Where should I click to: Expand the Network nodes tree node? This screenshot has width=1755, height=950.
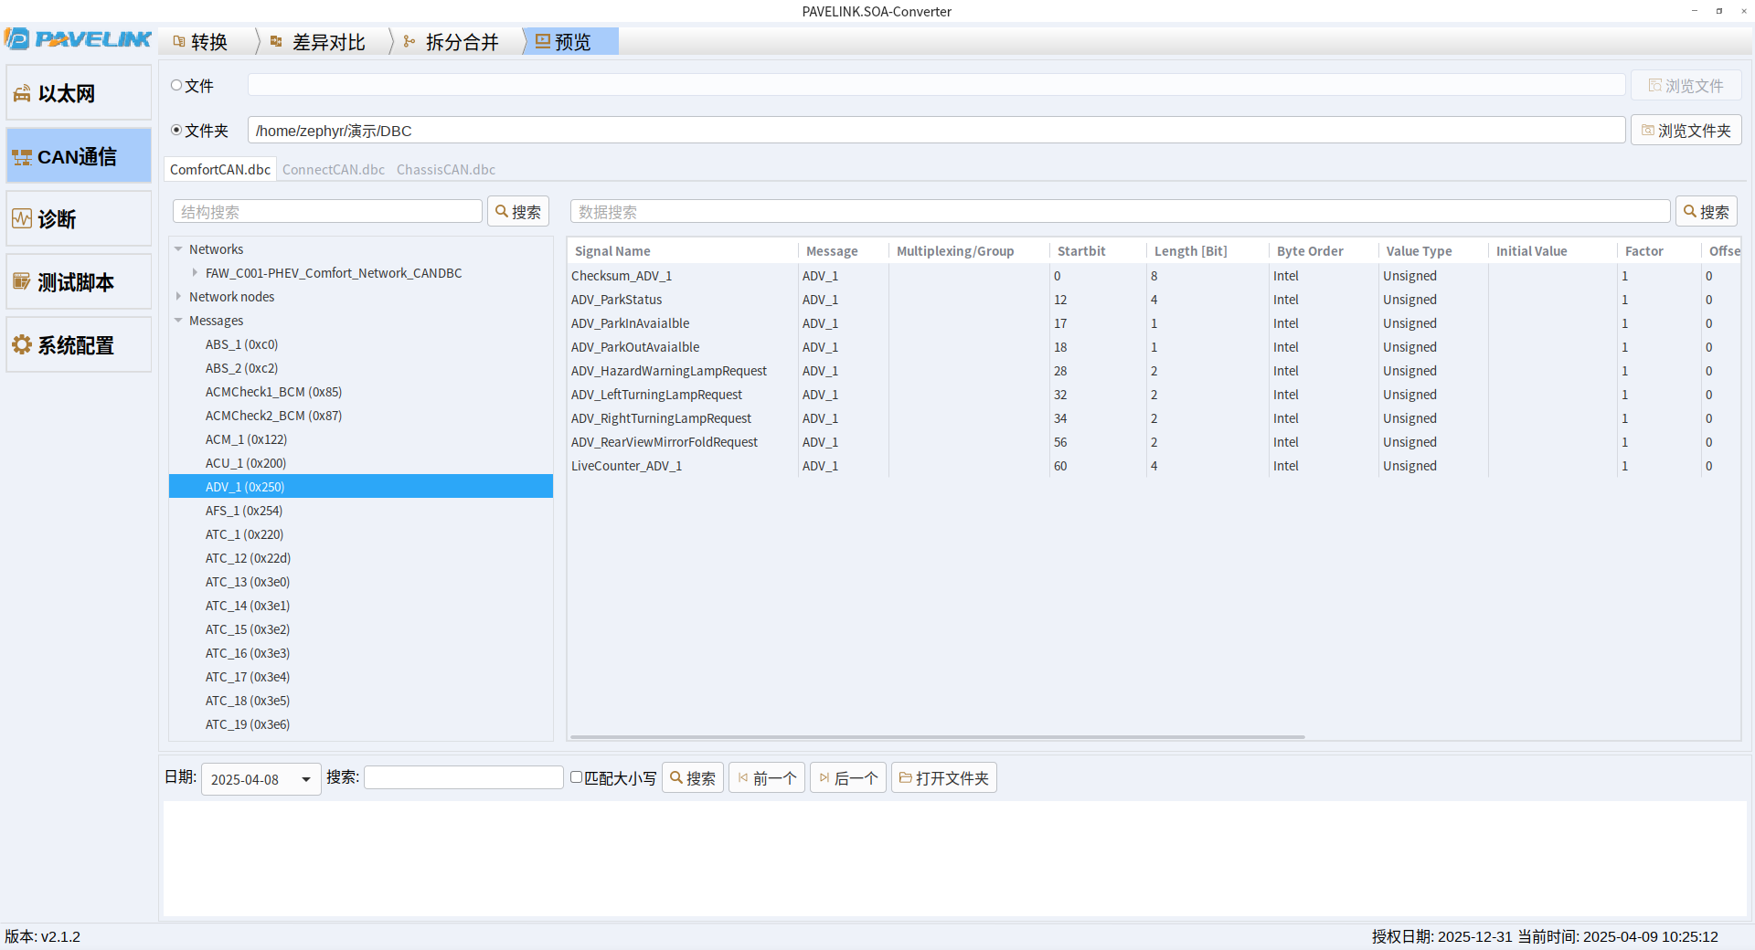pos(178,297)
